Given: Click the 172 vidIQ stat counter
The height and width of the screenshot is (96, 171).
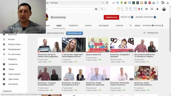Looking at the screenshot, I should (x=118, y=8).
